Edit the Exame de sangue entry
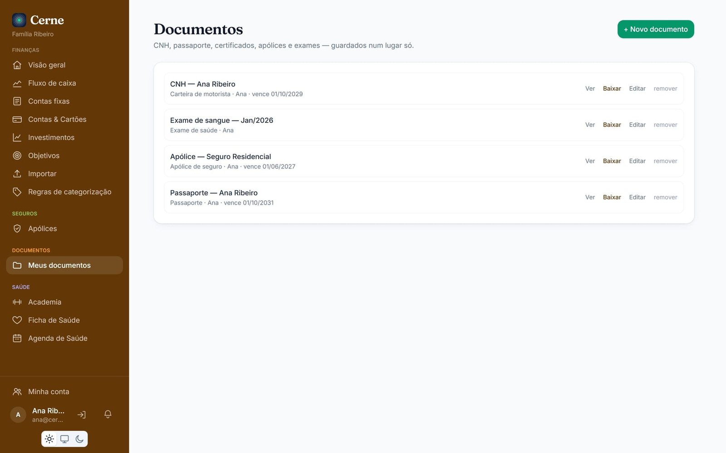The height and width of the screenshot is (453, 726). tap(637, 125)
